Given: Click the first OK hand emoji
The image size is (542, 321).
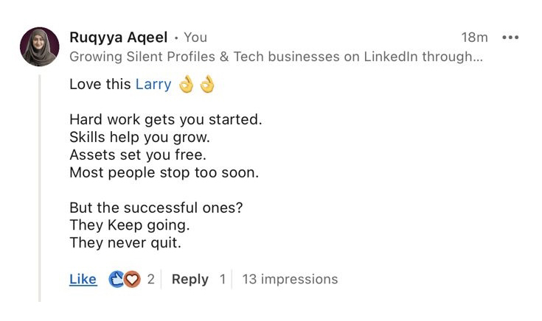Looking at the screenshot, I should tap(187, 84).
